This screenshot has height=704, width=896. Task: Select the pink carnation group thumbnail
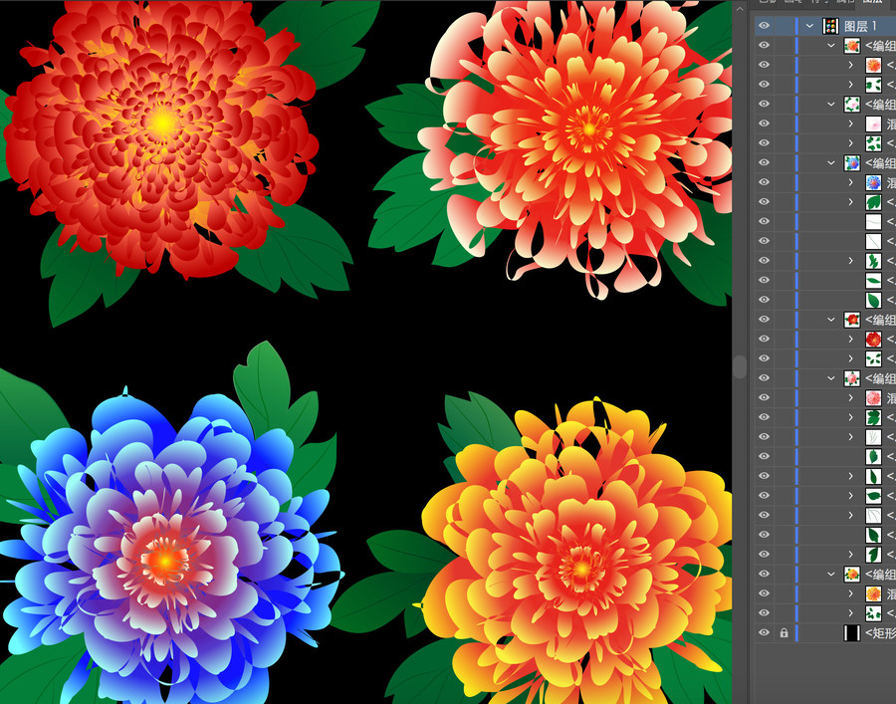(852, 377)
